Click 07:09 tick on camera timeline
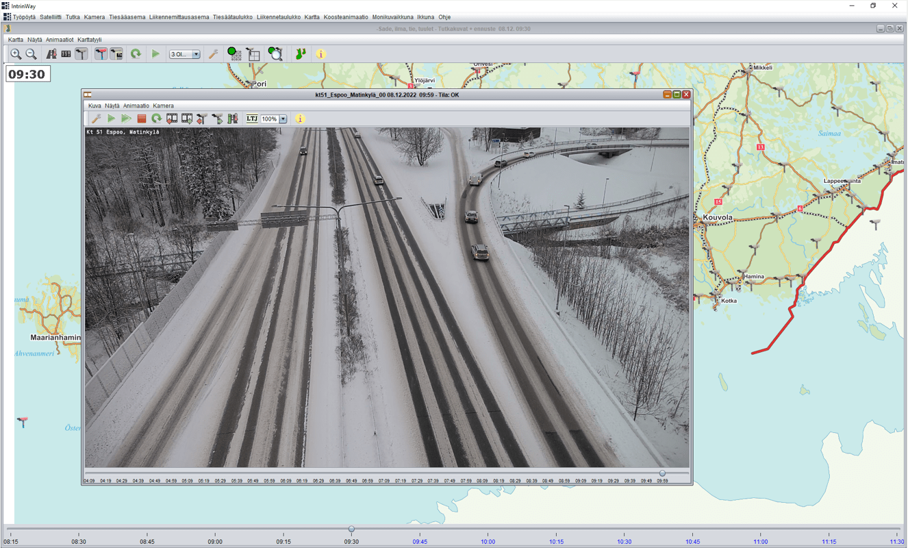Viewport: 908px width, 548px height. 383,481
